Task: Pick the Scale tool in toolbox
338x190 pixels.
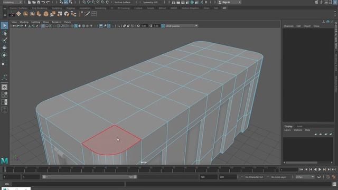Action: [4, 63]
